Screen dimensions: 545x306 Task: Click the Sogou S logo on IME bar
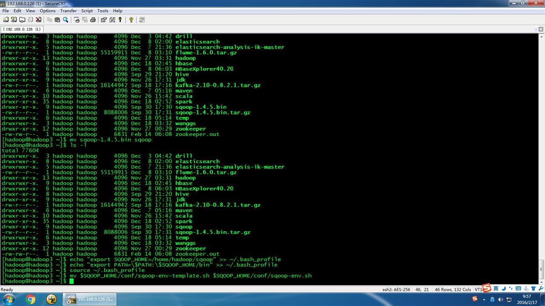[487, 288]
